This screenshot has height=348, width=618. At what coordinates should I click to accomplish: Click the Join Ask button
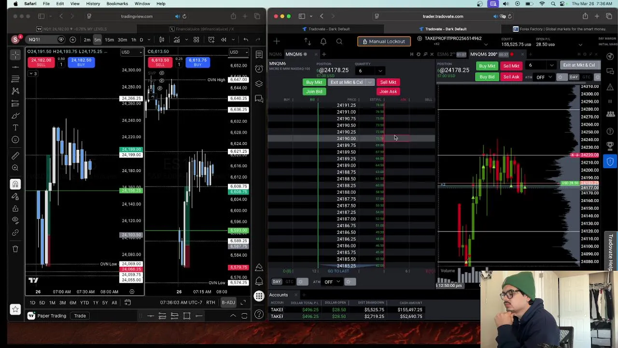click(388, 92)
